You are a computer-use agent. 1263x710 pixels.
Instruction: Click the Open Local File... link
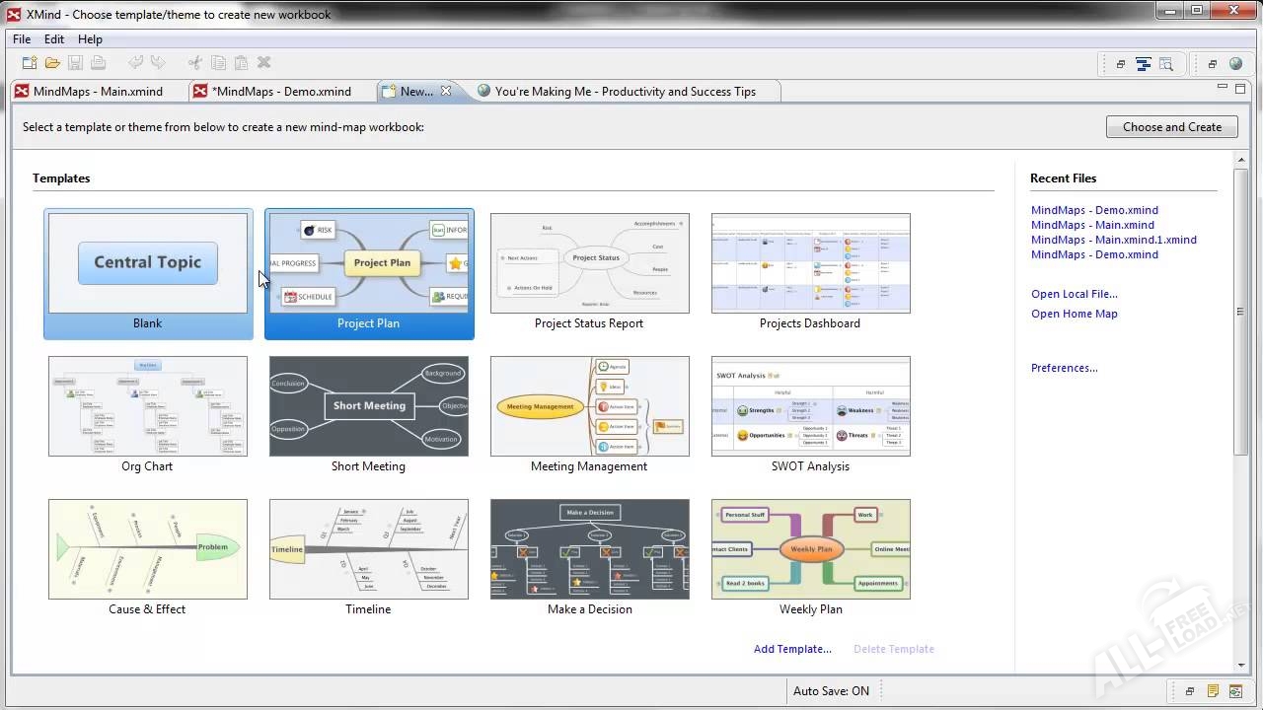1074,294
